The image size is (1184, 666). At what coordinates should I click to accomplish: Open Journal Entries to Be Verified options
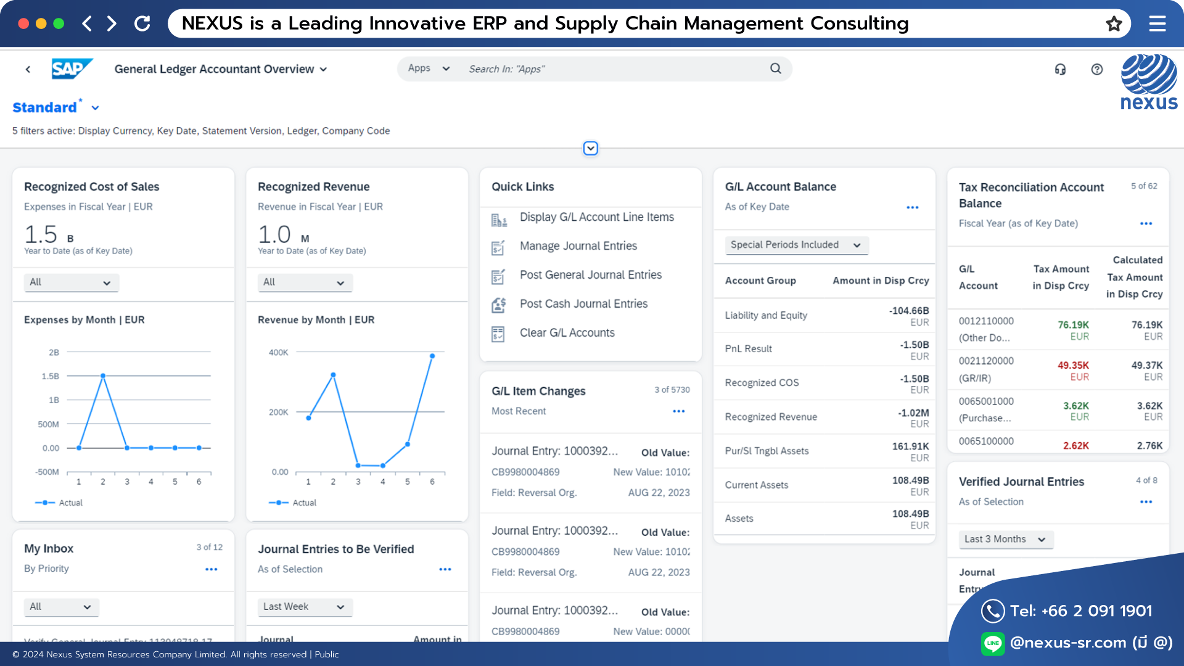click(445, 569)
